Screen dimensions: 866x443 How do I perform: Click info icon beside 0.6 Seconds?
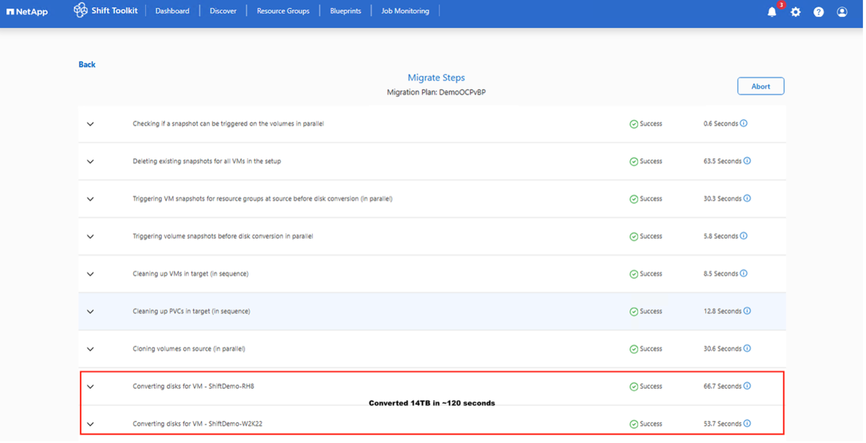tap(743, 123)
